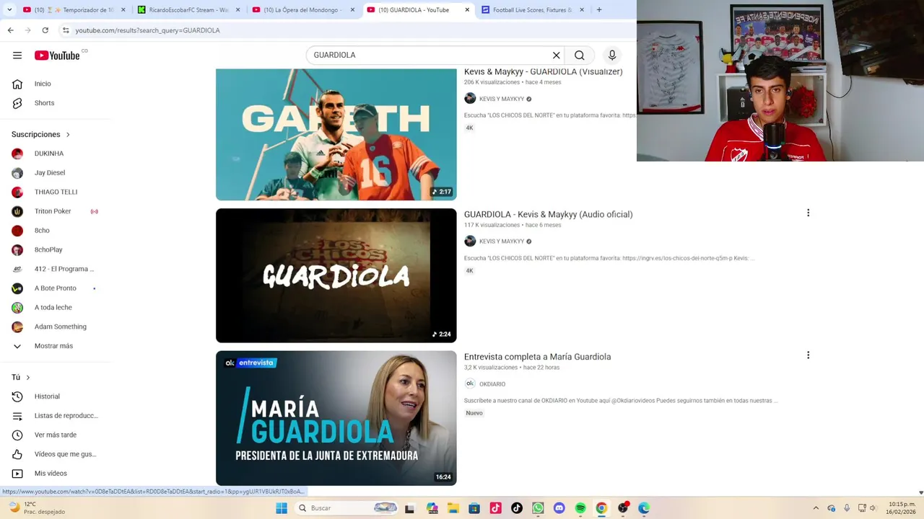This screenshot has height=519, width=924.
Task: Click the magnifier search button
Action: [x=580, y=56]
